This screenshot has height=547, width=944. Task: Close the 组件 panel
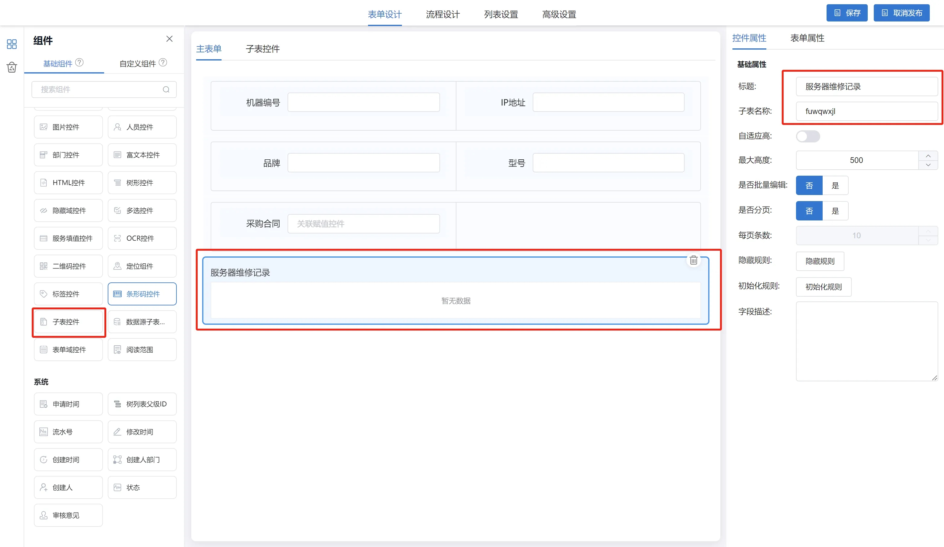(x=169, y=39)
